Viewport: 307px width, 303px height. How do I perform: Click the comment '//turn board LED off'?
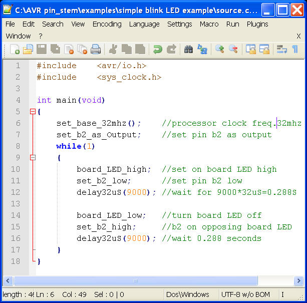(212, 215)
